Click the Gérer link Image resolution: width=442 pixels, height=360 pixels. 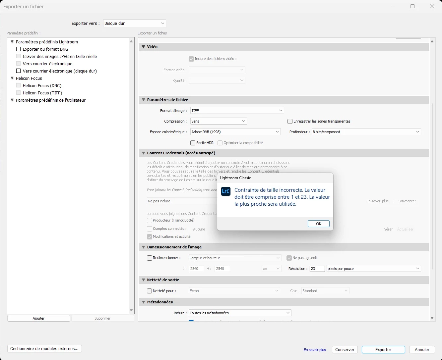click(x=388, y=229)
